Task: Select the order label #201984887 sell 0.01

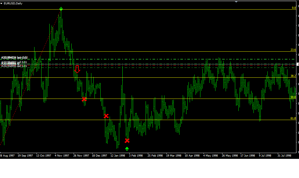Action: point(14,62)
